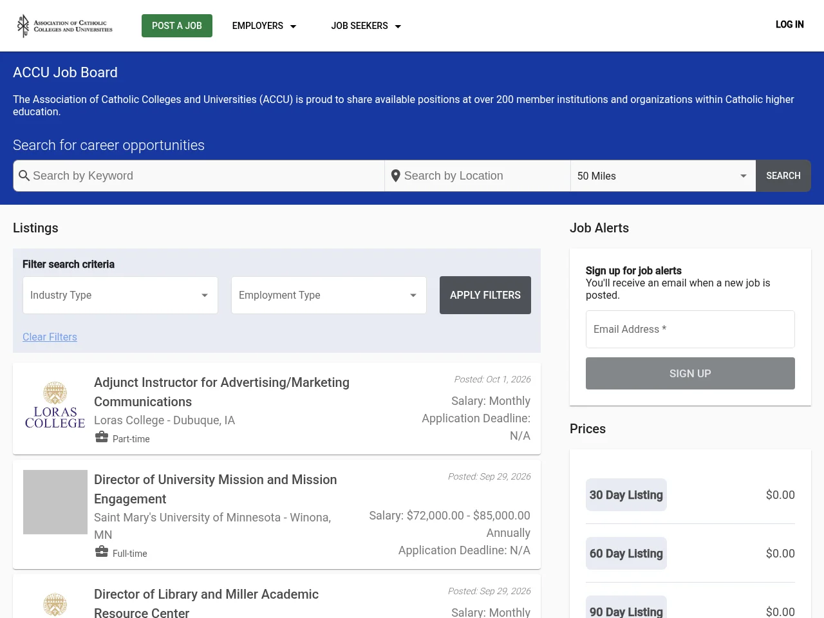Click the Clear Filters link
824x618 pixels.
point(50,337)
